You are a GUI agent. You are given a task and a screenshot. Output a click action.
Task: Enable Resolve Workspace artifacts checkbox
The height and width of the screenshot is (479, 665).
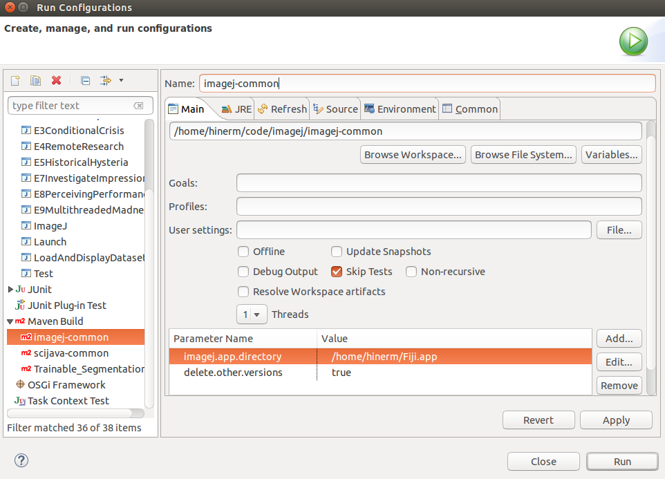point(243,292)
